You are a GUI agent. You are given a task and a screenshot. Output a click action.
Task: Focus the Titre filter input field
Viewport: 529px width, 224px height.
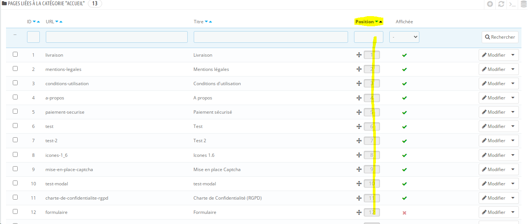pyautogui.click(x=271, y=37)
